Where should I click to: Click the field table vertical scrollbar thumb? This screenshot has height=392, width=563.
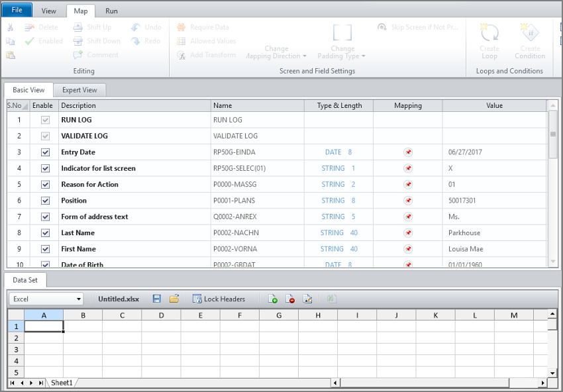[x=553, y=134]
